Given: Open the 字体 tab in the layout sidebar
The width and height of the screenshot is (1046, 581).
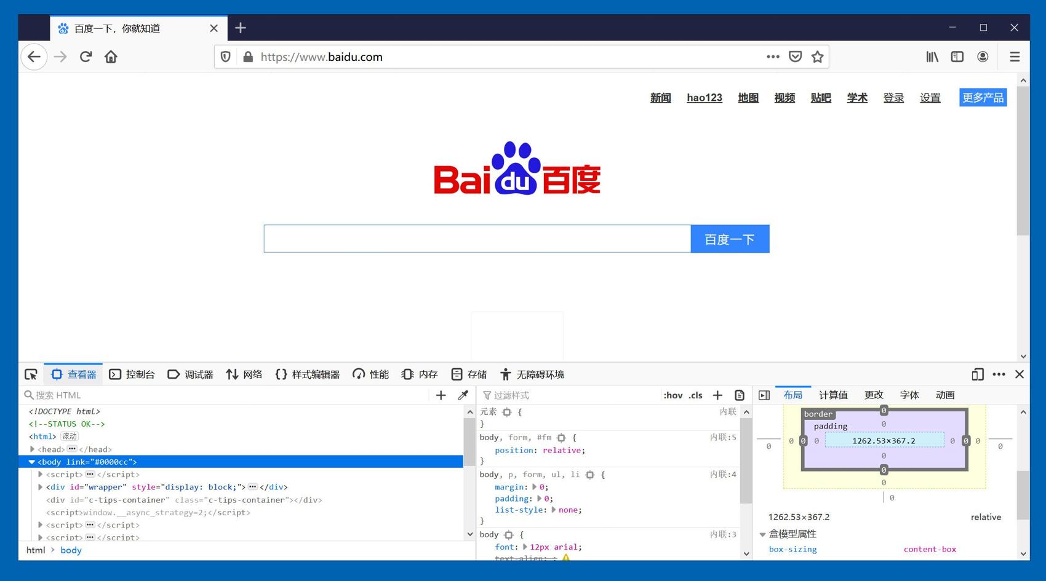Looking at the screenshot, I should click(x=909, y=395).
